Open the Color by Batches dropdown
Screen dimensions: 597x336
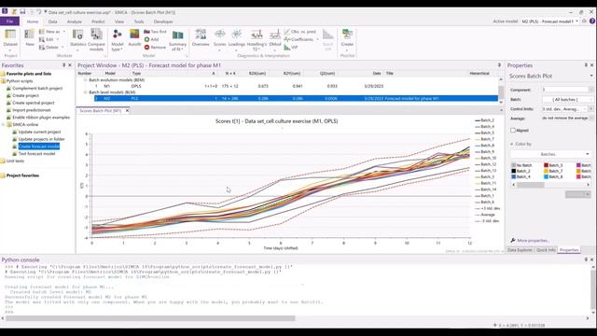coord(550,154)
